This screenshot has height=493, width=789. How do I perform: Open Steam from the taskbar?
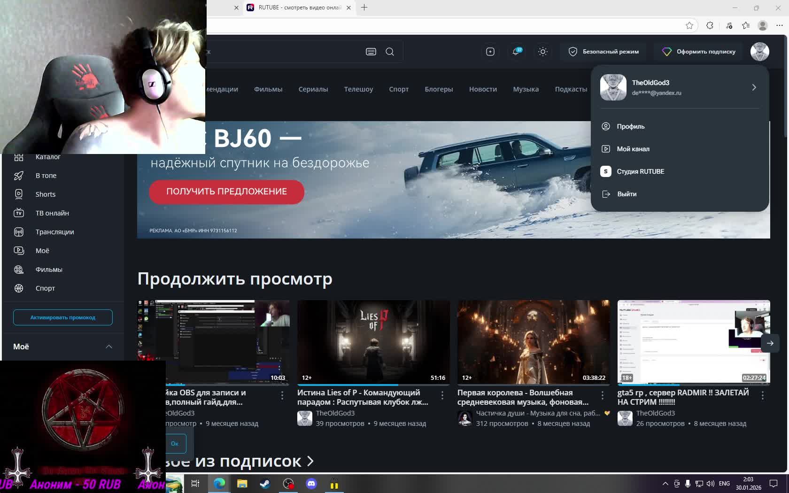pyautogui.click(x=265, y=484)
